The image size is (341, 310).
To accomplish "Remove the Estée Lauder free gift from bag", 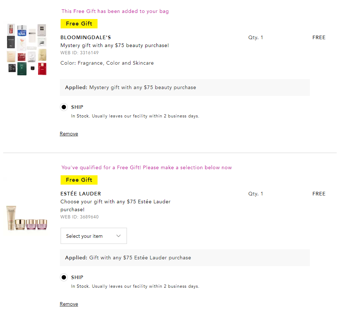I will click(x=69, y=304).
